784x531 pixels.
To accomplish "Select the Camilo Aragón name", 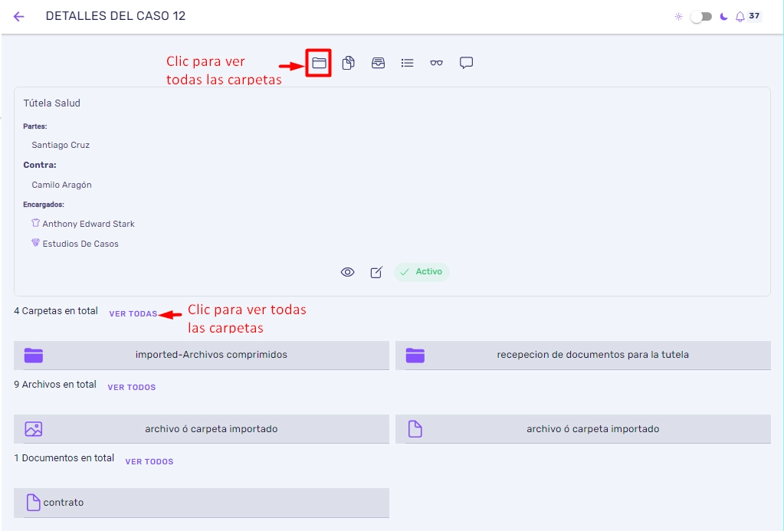I will (61, 185).
